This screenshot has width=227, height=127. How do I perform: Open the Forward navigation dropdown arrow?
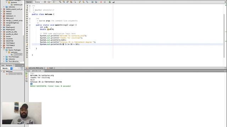click(56, 2)
